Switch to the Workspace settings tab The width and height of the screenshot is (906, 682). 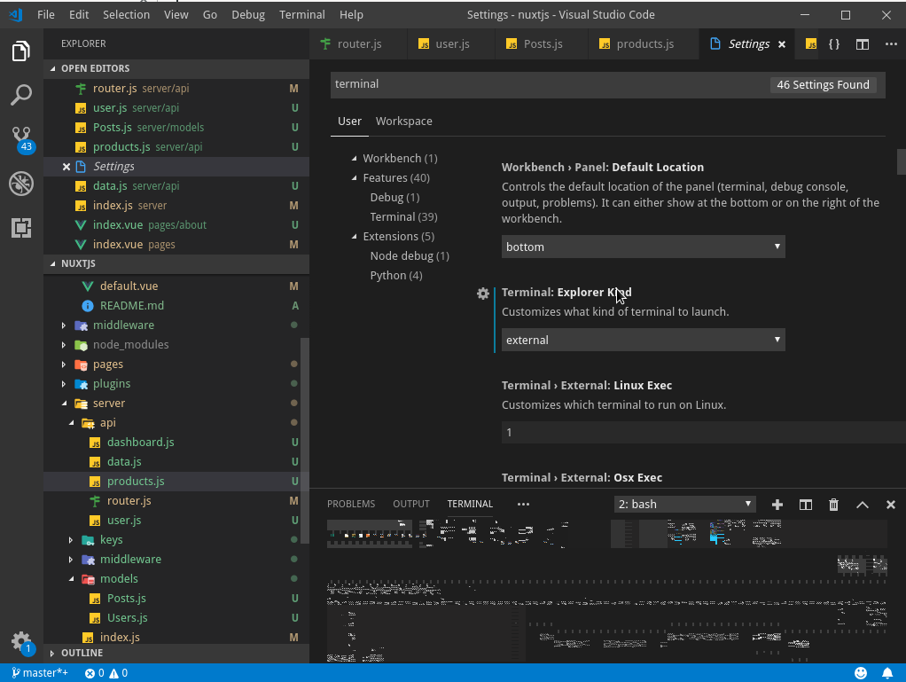click(x=404, y=122)
